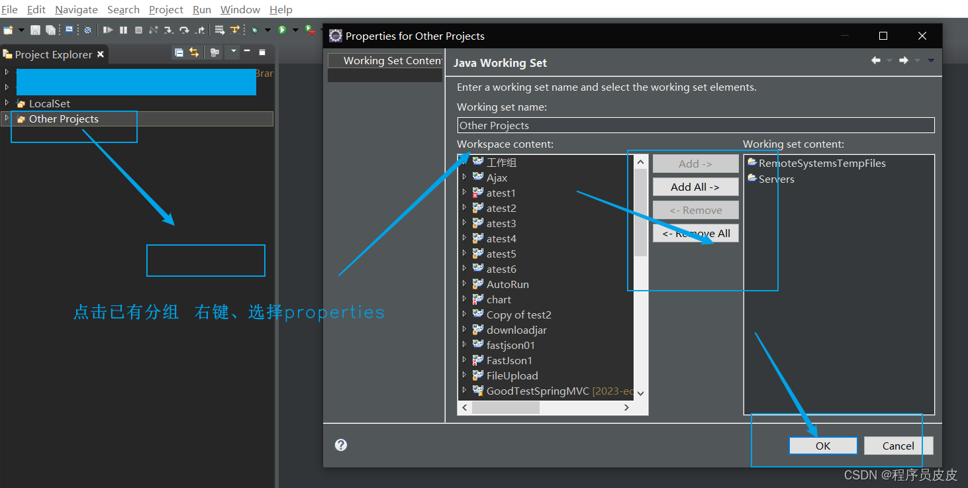Click the Save All toolbar icon
This screenshot has height=488, width=968.
[x=50, y=30]
